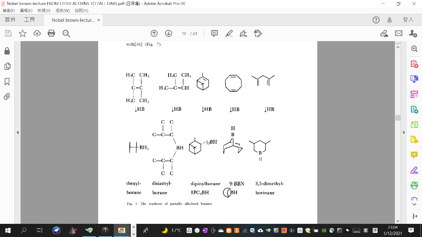Click the vertical scrollbar thumb

(398, 118)
